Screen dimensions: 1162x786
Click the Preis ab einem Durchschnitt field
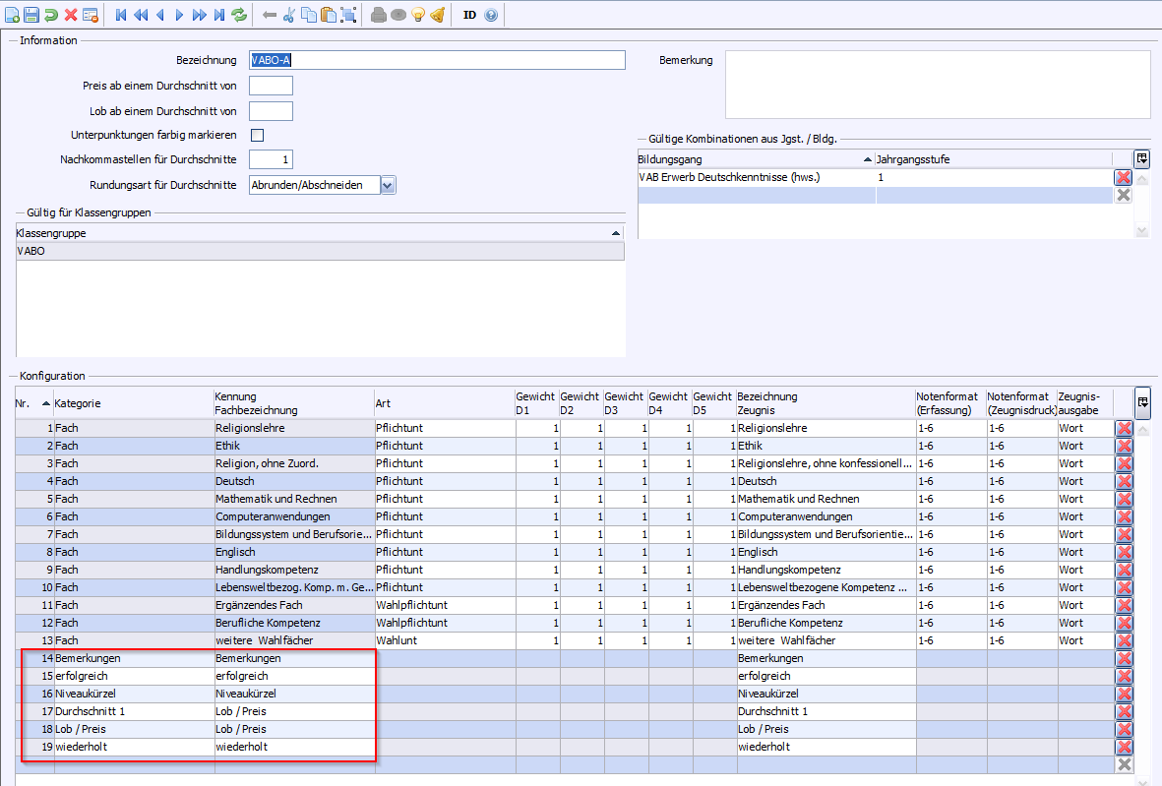click(x=271, y=86)
